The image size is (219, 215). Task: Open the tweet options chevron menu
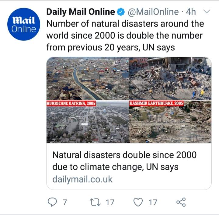tap(207, 11)
